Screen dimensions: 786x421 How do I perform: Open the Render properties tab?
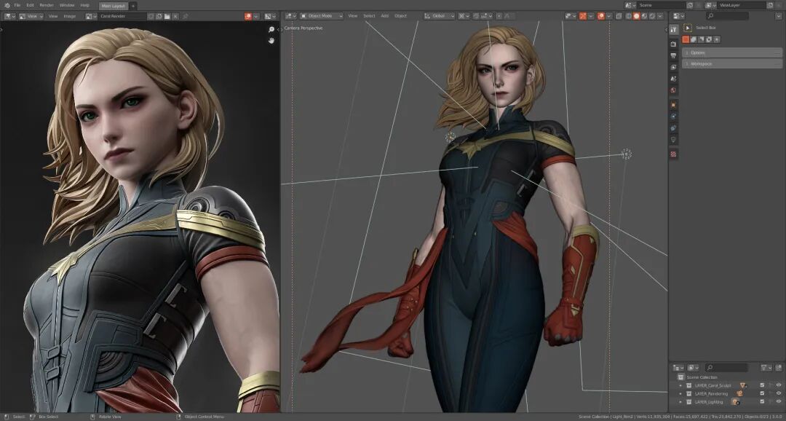click(673, 44)
